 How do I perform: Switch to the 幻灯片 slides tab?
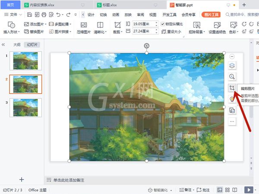tap(32, 45)
